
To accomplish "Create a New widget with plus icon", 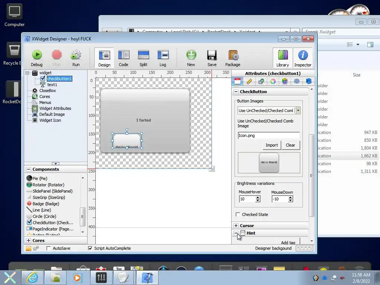I will click(x=191, y=55).
